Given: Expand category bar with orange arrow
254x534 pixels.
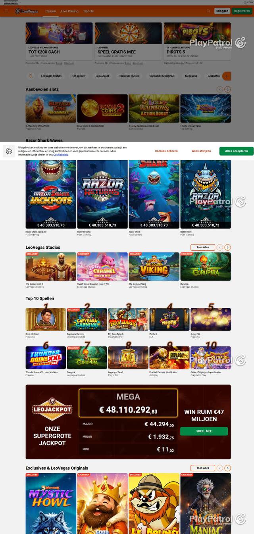Looking at the screenshot, I should tap(227, 76).
